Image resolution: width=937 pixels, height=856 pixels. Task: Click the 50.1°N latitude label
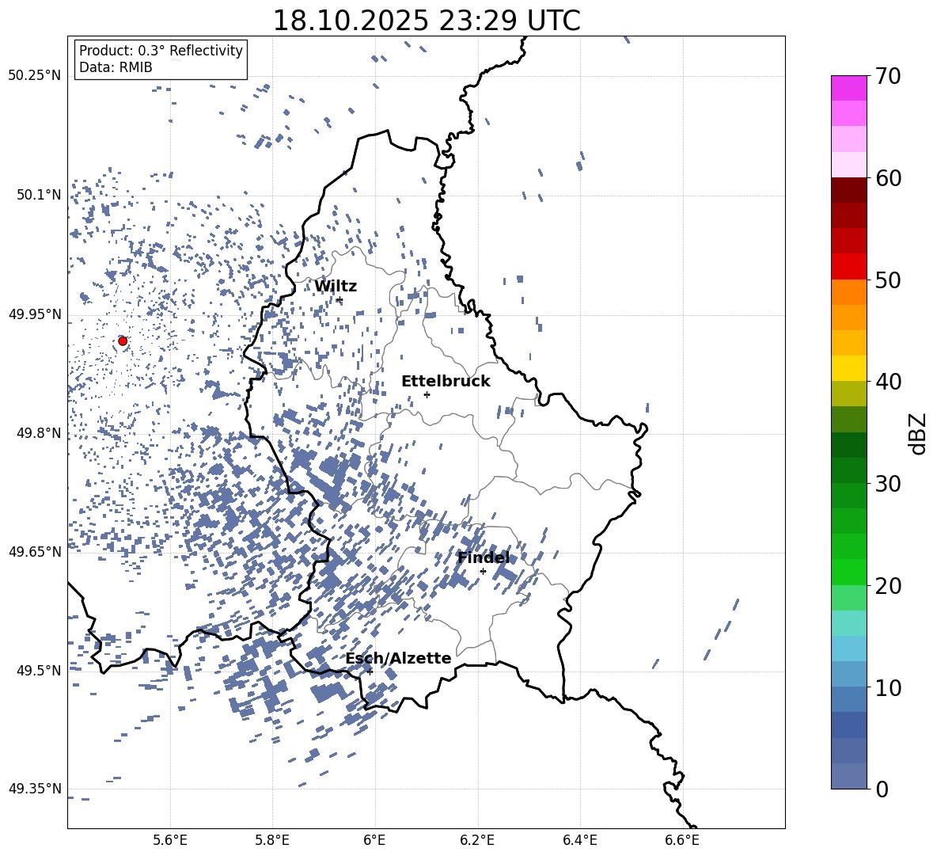38,195
